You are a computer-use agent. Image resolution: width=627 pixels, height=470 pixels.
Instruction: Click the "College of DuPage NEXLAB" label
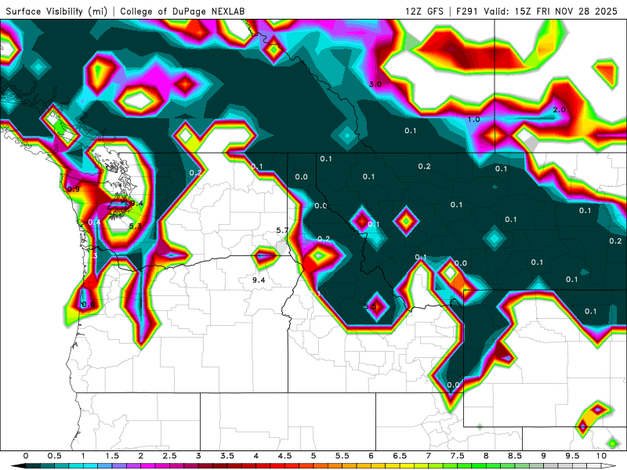pyautogui.click(x=183, y=11)
